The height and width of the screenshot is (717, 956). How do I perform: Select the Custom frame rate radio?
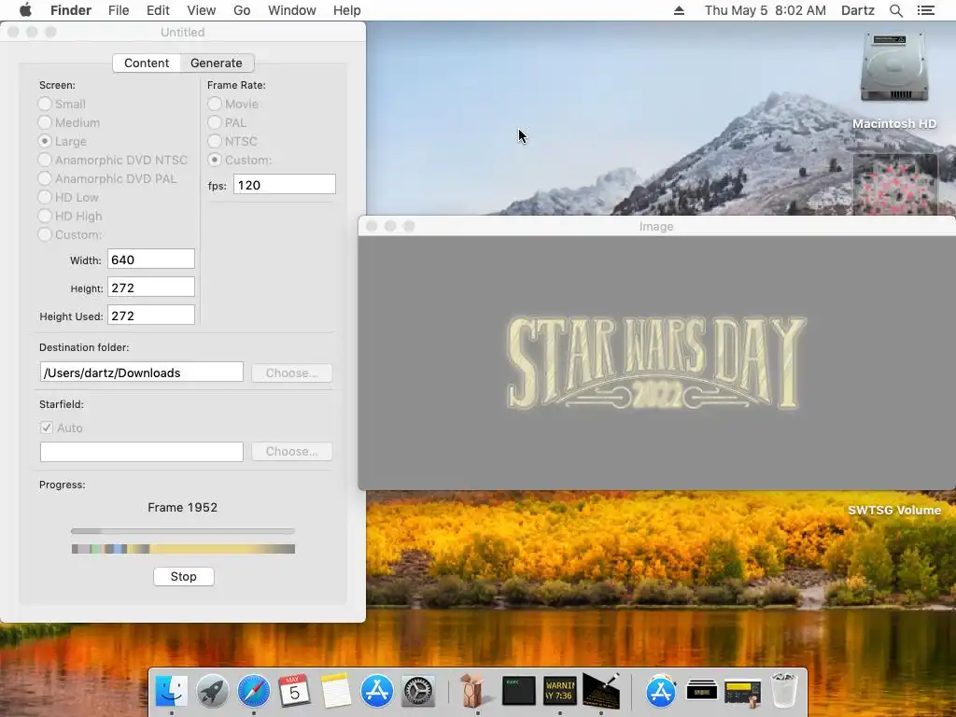[215, 160]
